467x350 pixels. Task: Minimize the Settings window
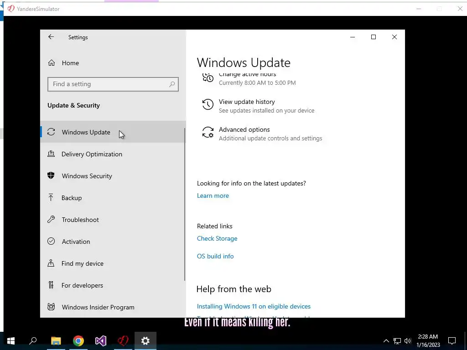(x=353, y=37)
